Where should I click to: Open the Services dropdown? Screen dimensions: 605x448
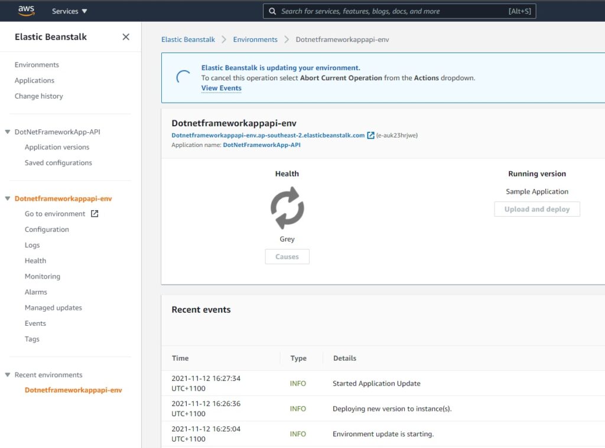pyautogui.click(x=69, y=11)
